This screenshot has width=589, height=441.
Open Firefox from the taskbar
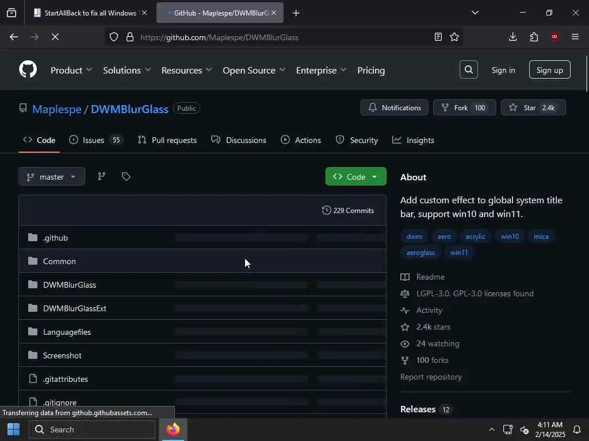coord(173,430)
